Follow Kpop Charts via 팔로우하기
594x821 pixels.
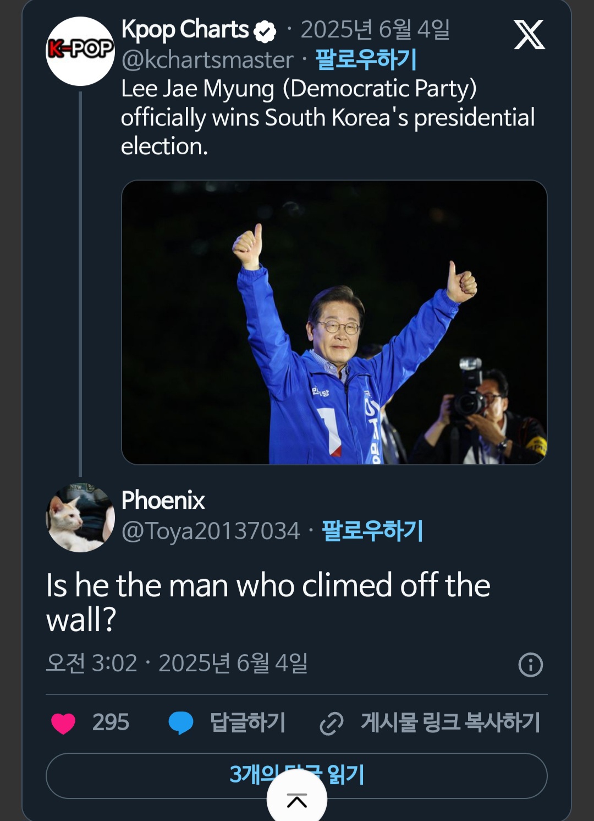(366, 59)
